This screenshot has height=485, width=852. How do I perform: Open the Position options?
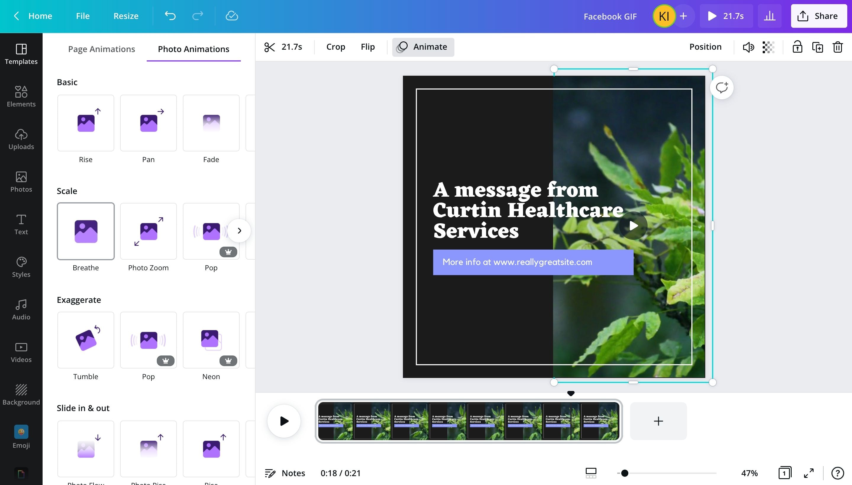pos(705,47)
